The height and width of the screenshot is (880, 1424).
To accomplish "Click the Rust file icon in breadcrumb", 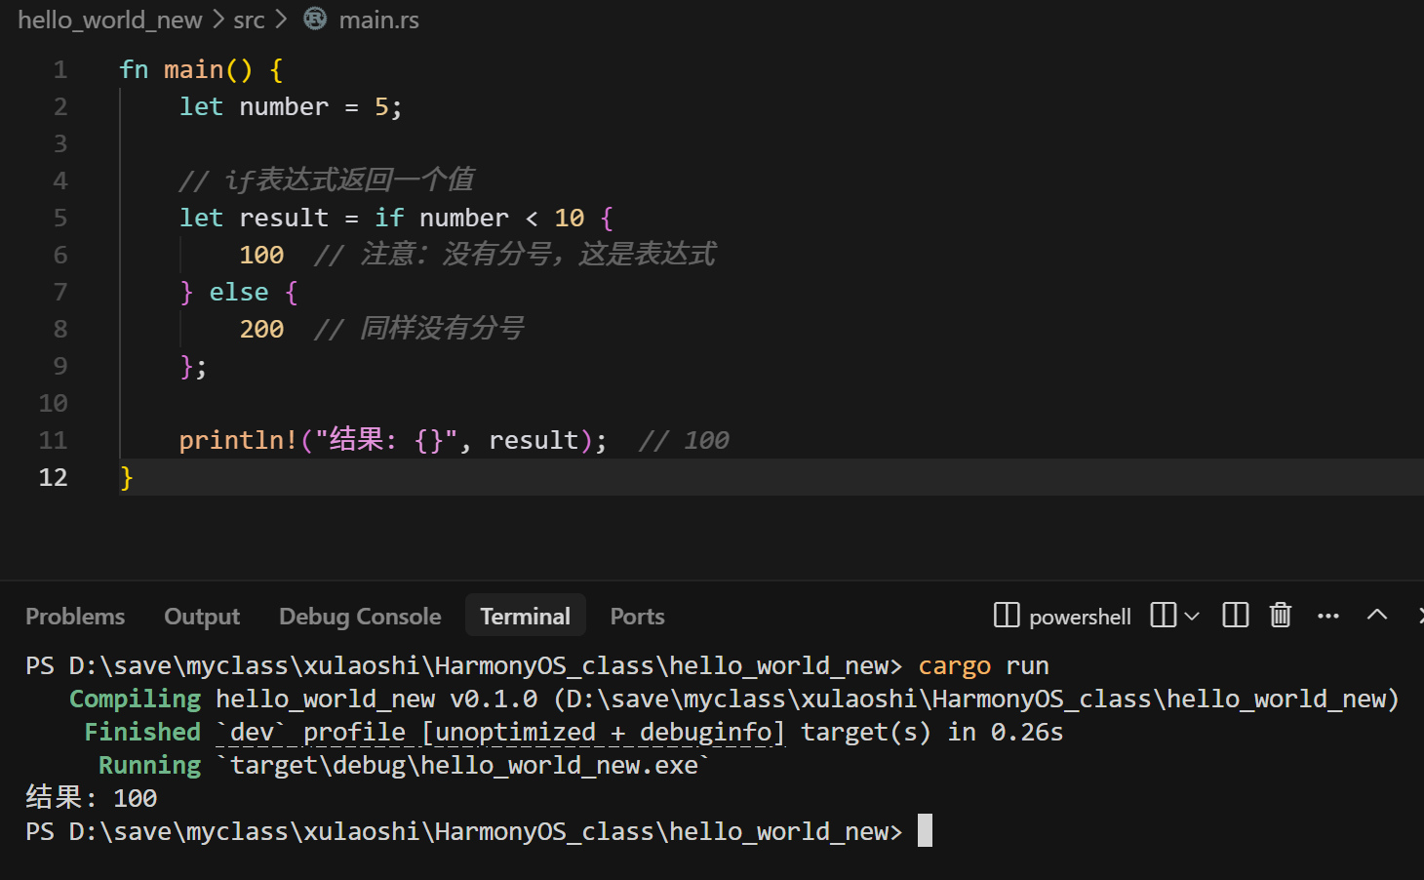I will point(315,19).
